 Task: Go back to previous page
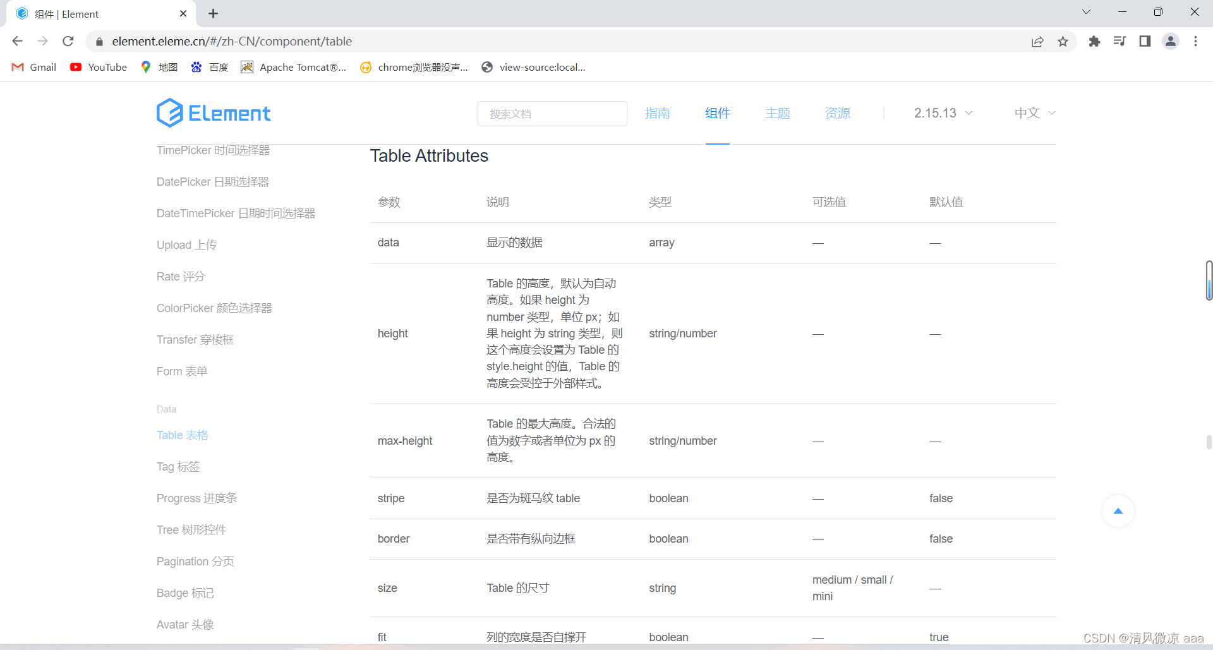(17, 41)
